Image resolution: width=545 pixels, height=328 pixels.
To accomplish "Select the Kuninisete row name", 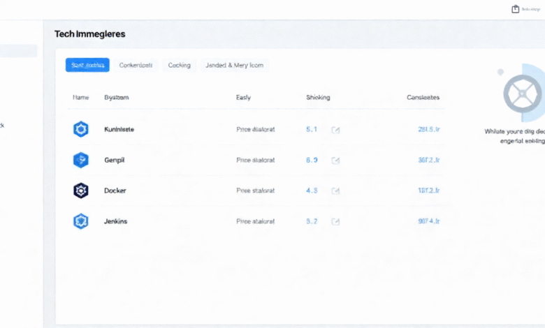I will point(119,130).
